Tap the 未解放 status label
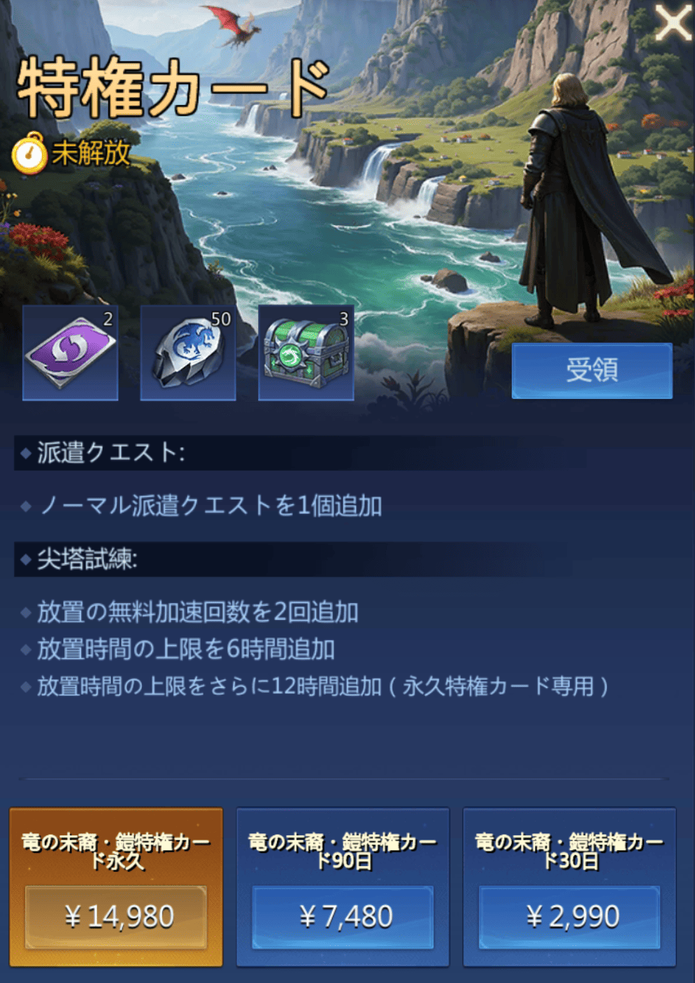Viewport: 695px width, 983px height. [x=91, y=153]
